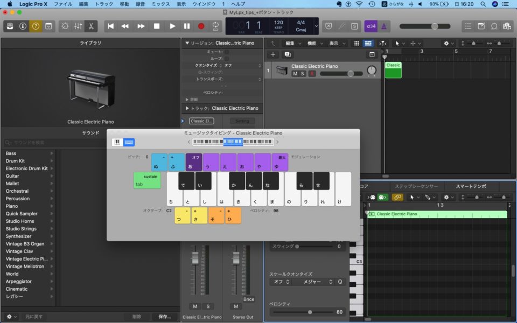Add a new track with plus button
The height and width of the screenshot is (323, 517).
[x=273, y=54]
